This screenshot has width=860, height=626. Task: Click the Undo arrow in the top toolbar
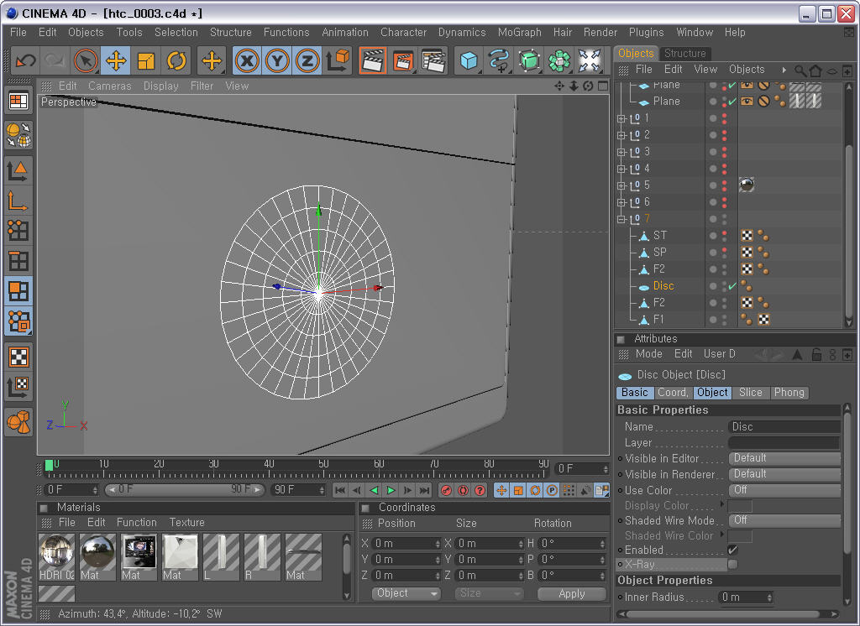tap(25, 60)
